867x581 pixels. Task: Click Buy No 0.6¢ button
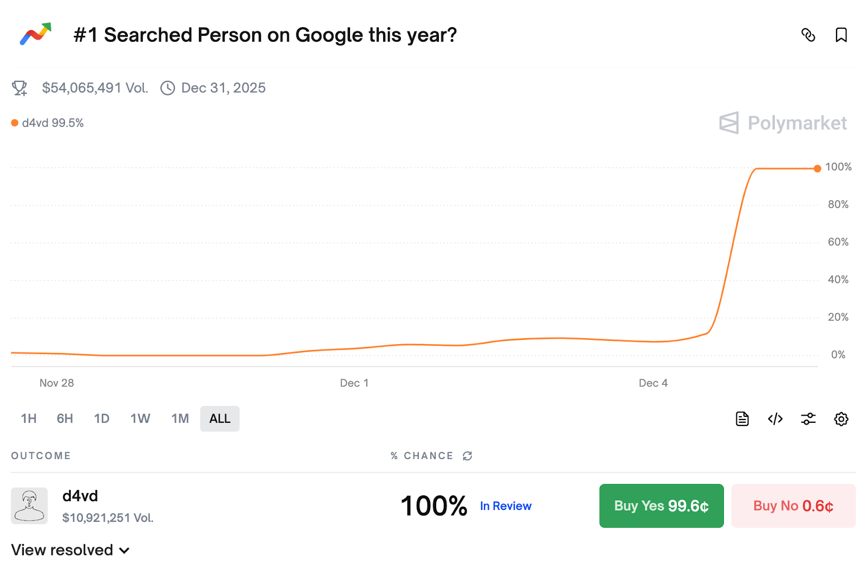793,506
